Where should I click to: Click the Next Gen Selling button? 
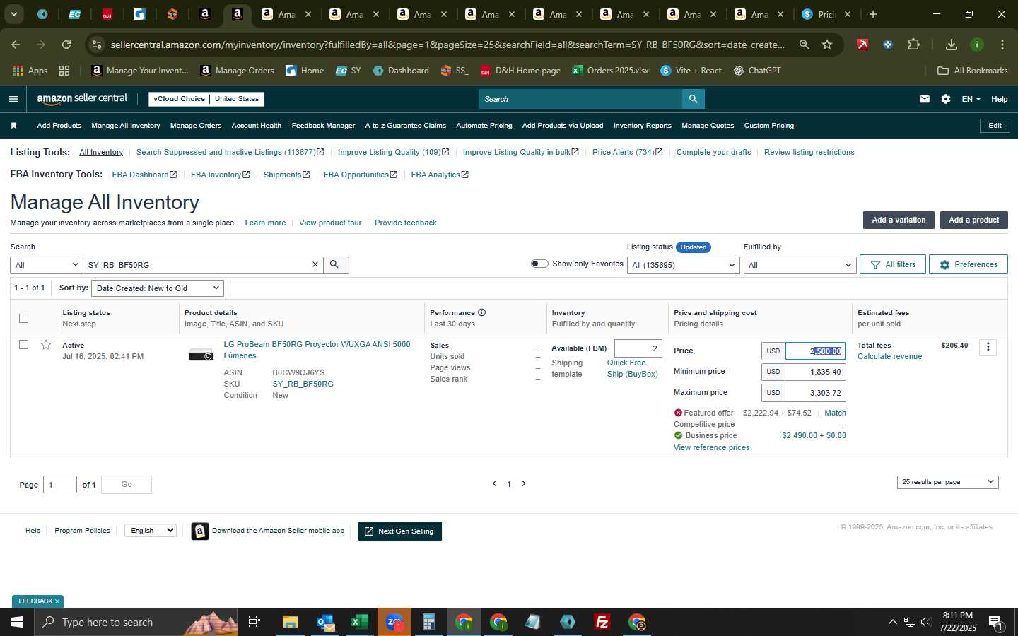pyautogui.click(x=400, y=531)
